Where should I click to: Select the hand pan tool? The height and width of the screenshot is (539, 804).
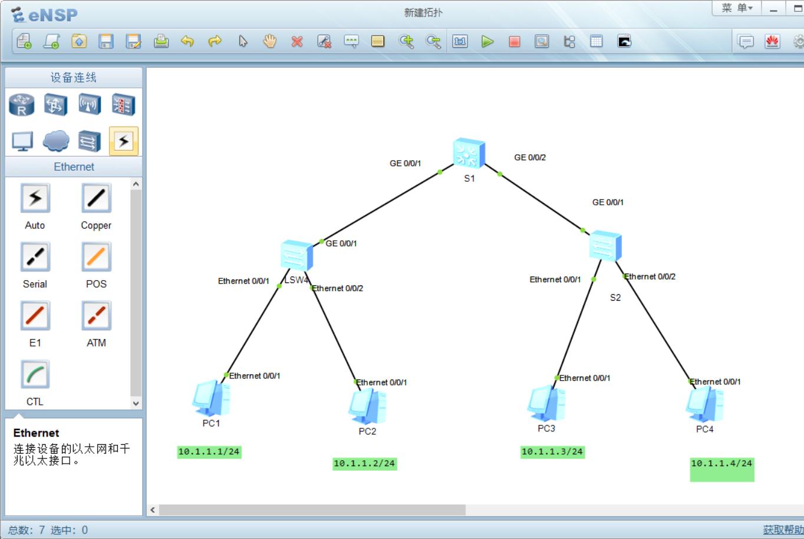point(270,41)
